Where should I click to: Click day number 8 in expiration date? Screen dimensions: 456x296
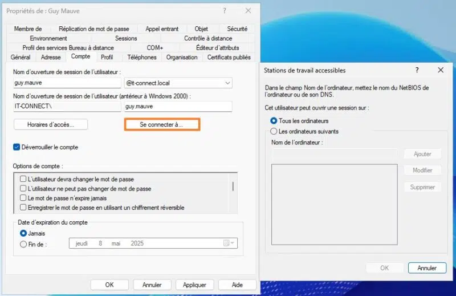point(100,244)
